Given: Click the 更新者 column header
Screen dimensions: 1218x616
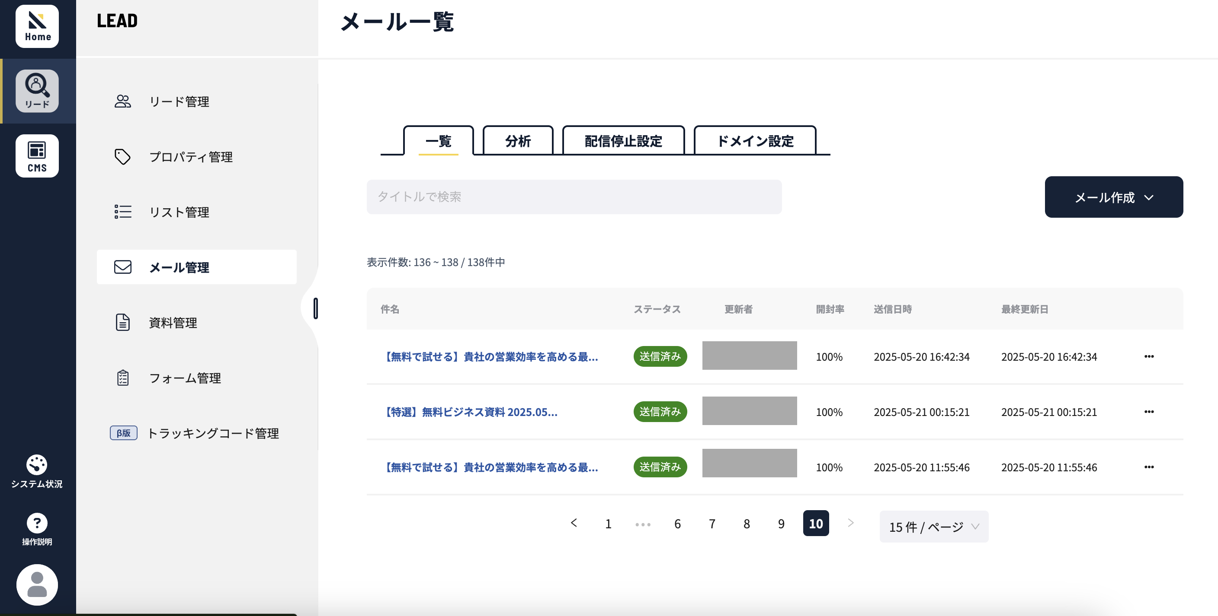Looking at the screenshot, I should point(739,309).
